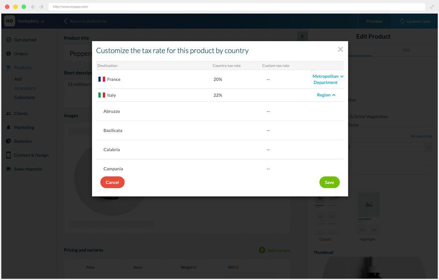Click the Clients people icon
439x280 pixels.
coord(8,114)
